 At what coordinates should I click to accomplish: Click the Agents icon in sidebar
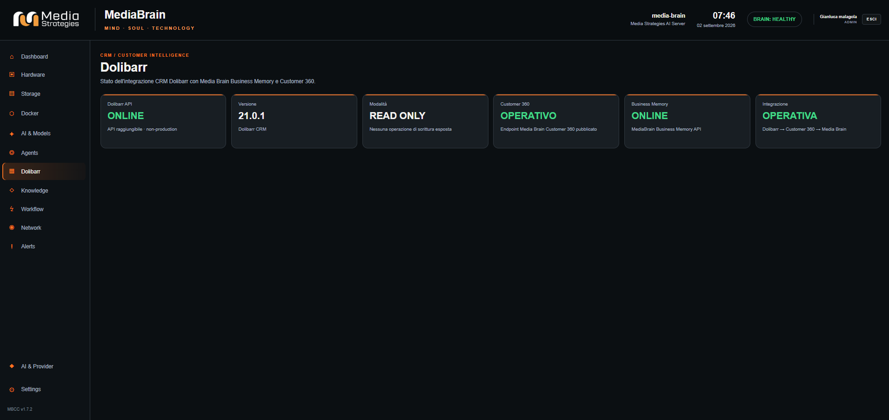12,153
